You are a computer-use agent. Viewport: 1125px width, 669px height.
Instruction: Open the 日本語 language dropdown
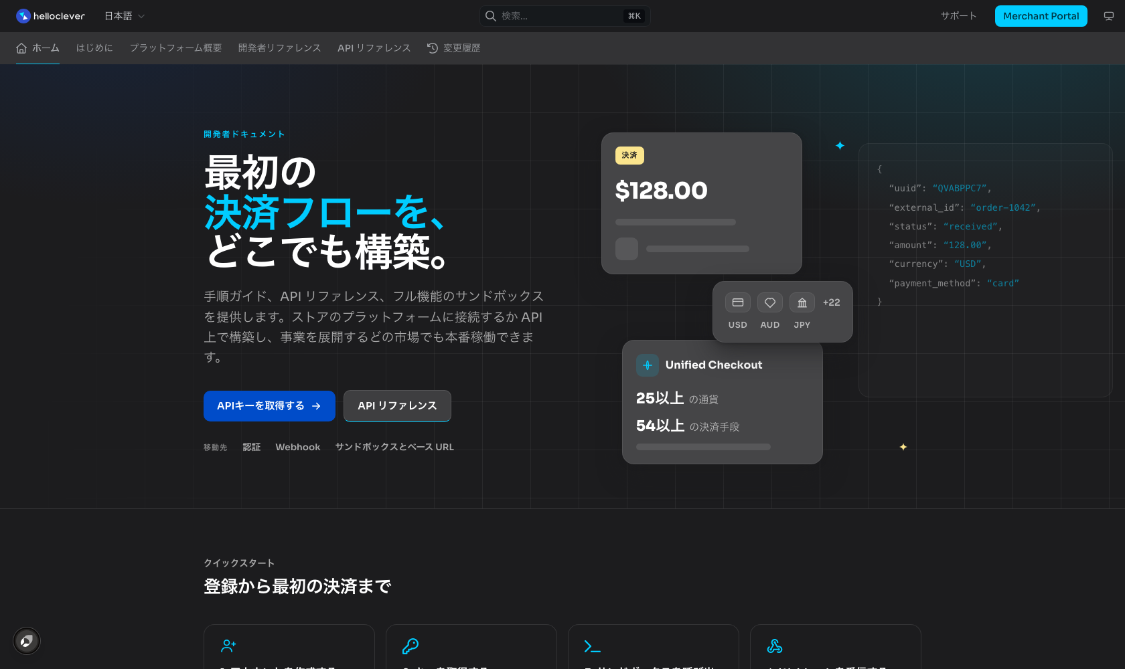125,16
